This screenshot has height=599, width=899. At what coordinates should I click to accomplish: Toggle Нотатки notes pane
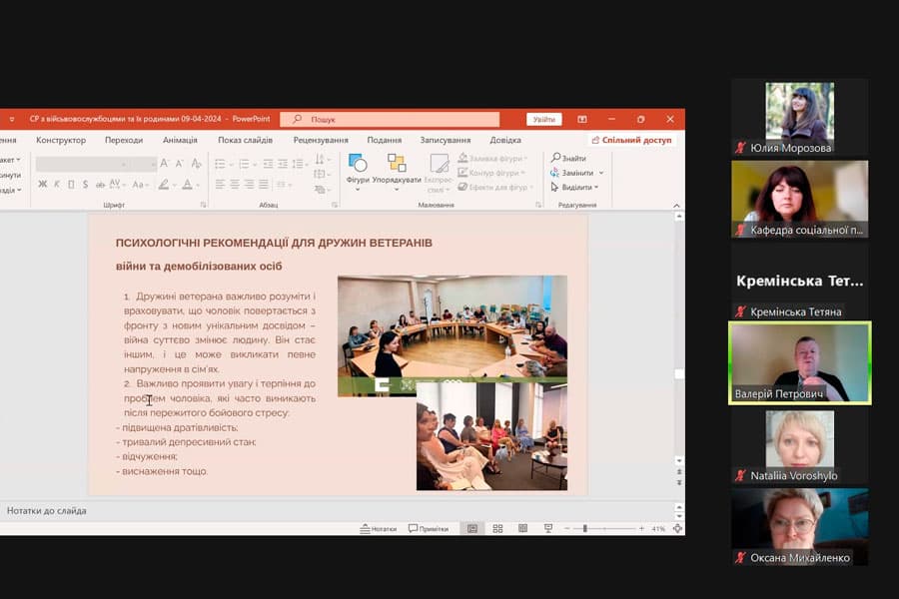(x=379, y=528)
